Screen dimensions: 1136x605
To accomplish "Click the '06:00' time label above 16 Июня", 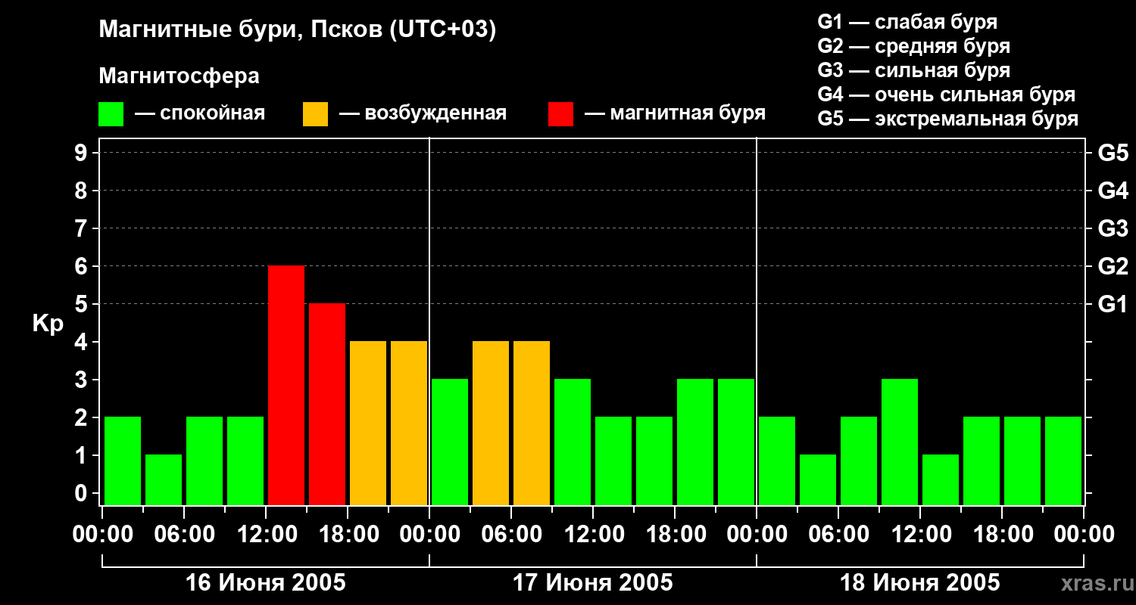I will 184,535.
